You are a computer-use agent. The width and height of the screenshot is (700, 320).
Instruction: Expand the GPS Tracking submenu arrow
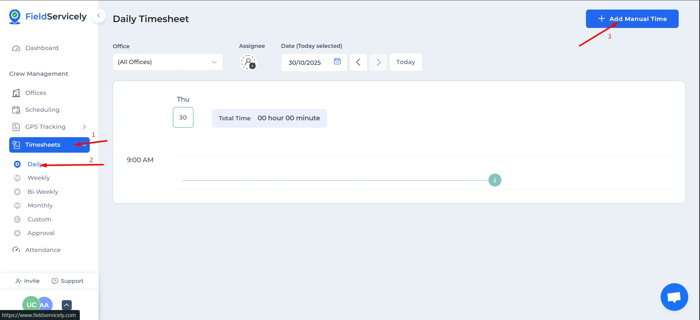click(84, 127)
